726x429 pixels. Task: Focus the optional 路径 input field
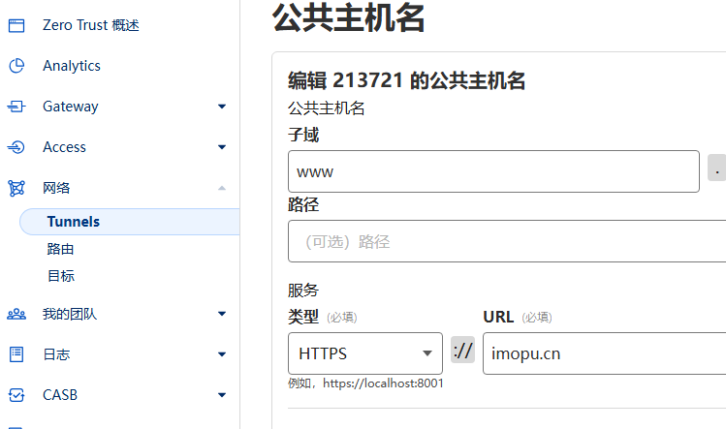coord(507,241)
